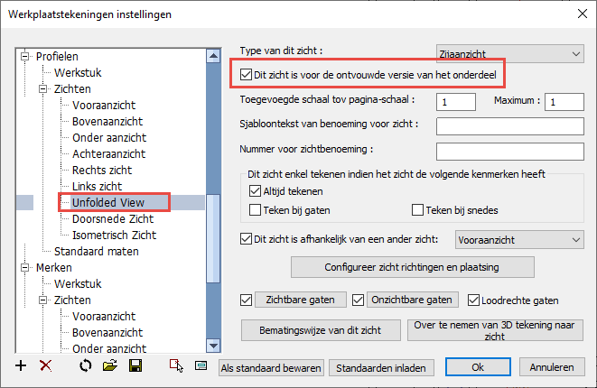Click the small teal label icon
This screenshot has height=388, width=597.
(x=201, y=365)
